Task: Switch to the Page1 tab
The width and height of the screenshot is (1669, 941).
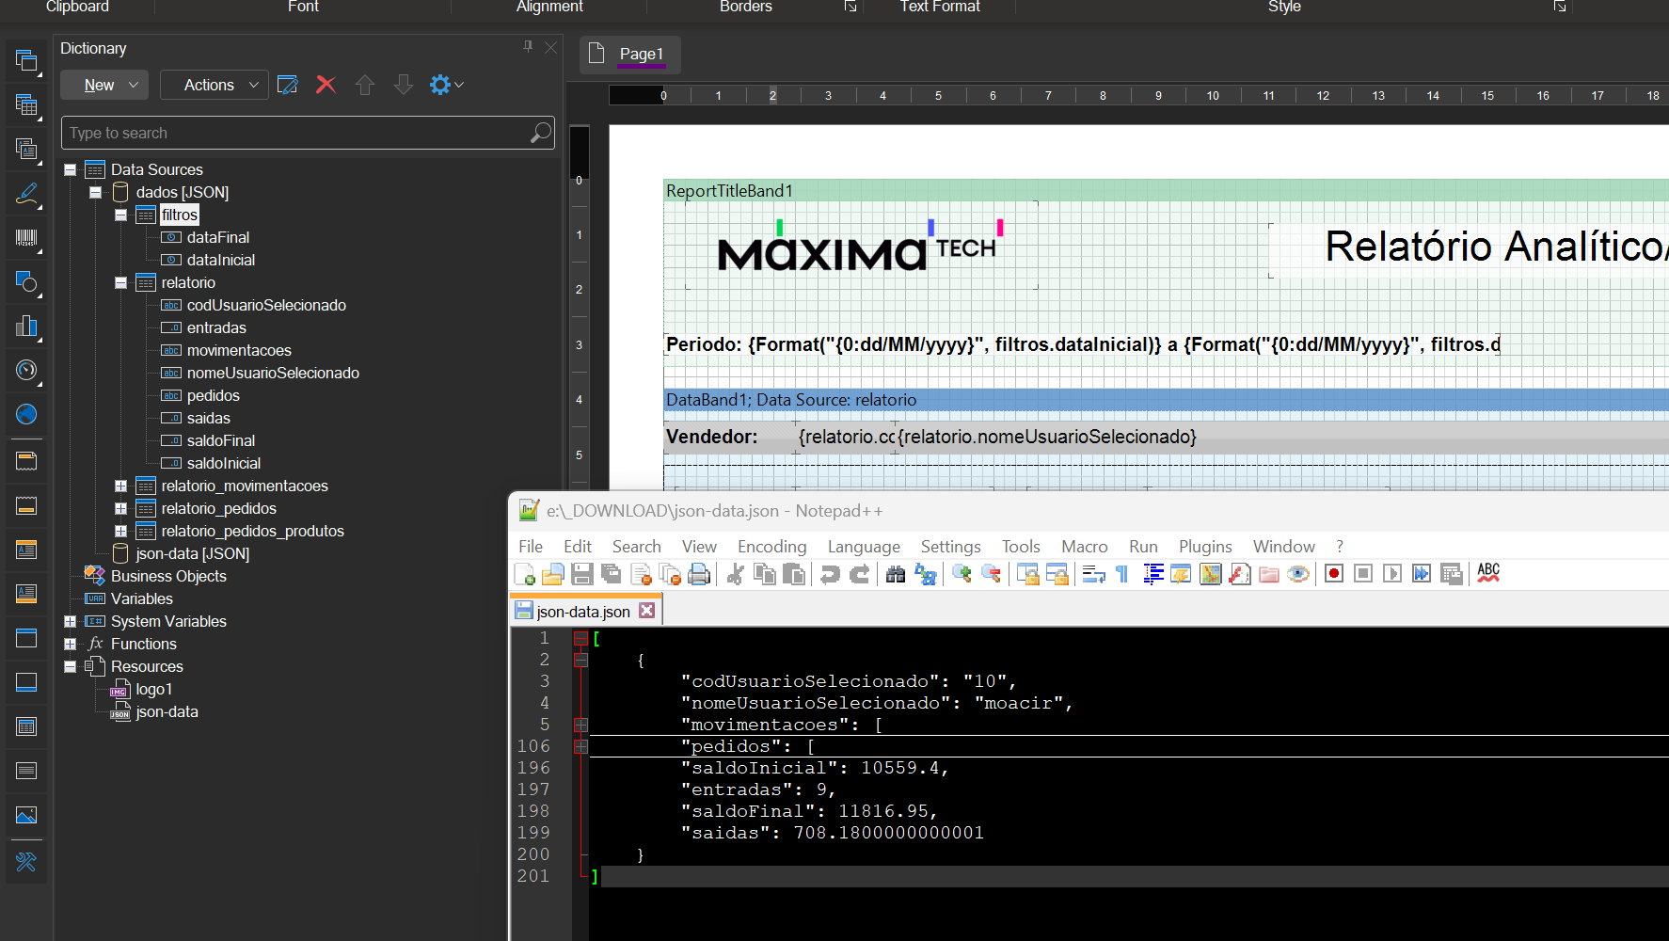Action: click(630, 54)
